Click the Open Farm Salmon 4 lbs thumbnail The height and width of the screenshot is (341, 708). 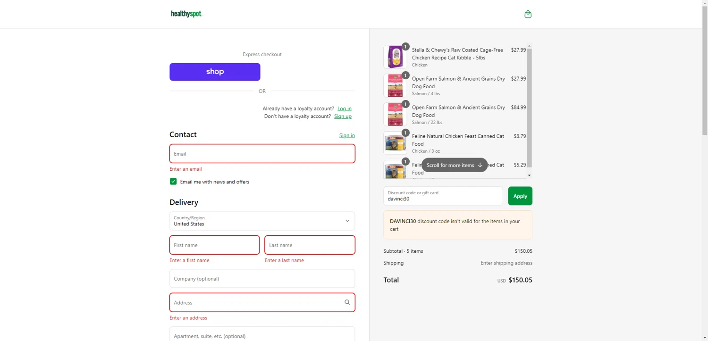[x=395, y=86]
